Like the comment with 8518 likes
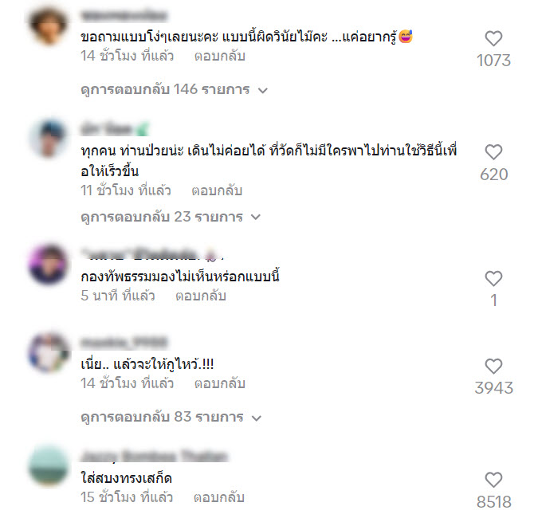Image resolution: width=538 pixels, height=522 pixels. pos(493,480)
